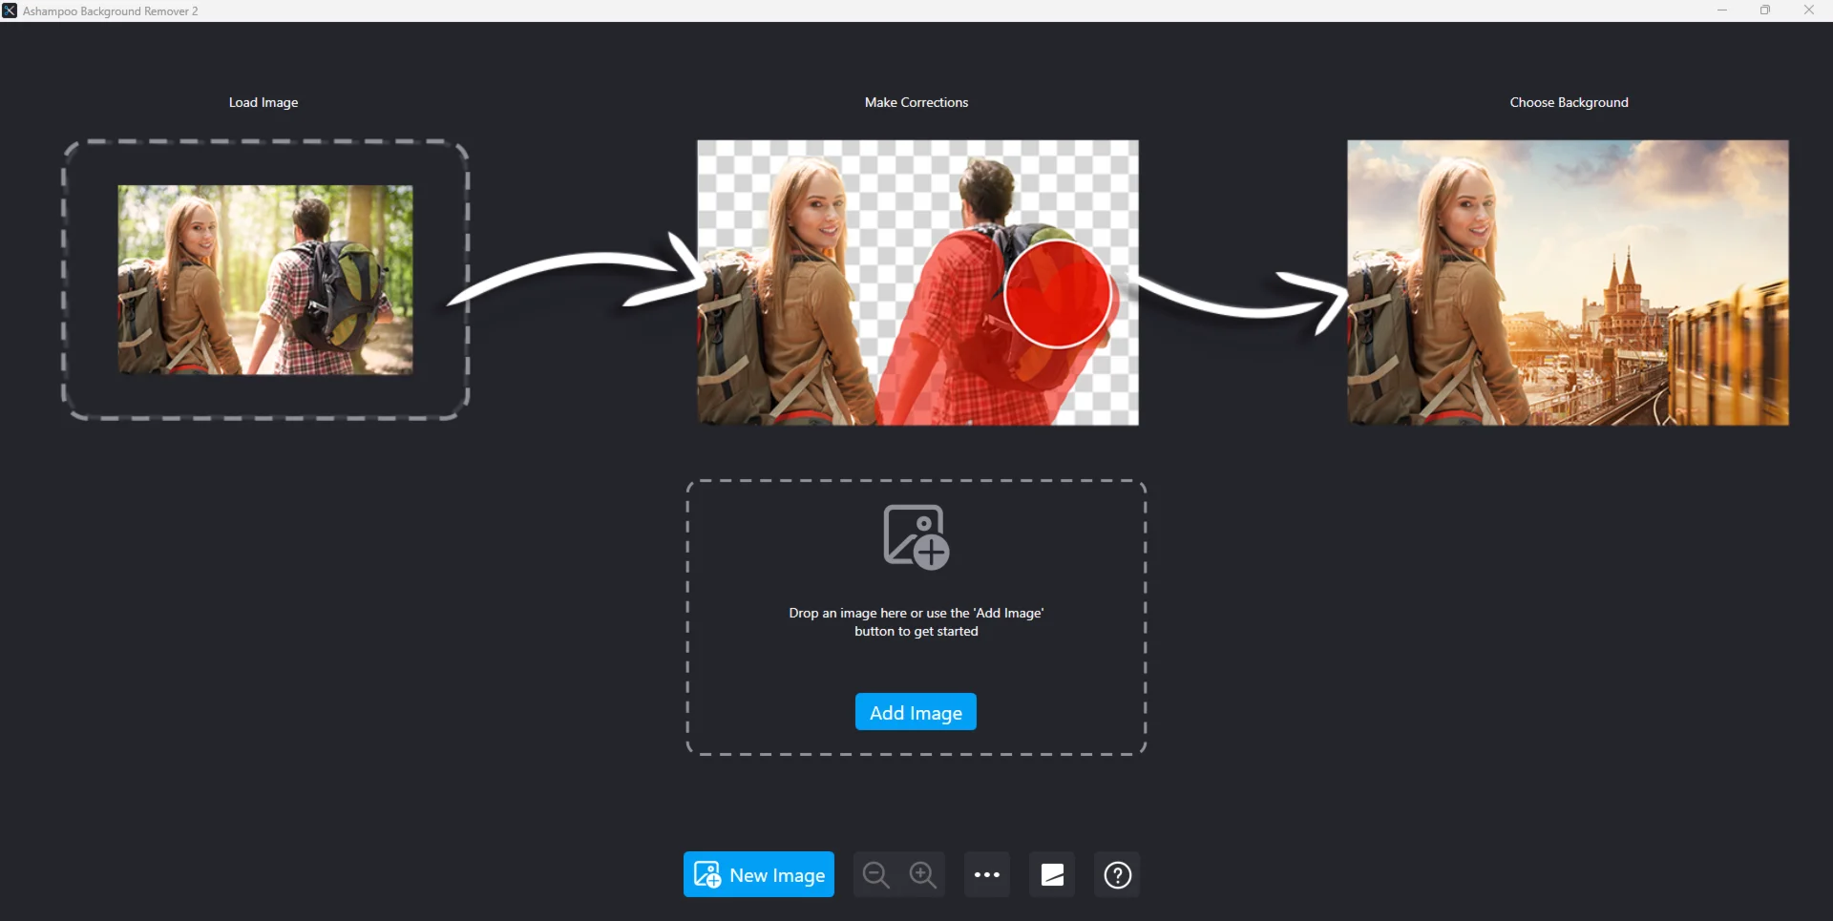The height and width of the screenshot is (921, 1833).
Task: Minimize the Background Remover window
Action: (x=1722, y=10)
